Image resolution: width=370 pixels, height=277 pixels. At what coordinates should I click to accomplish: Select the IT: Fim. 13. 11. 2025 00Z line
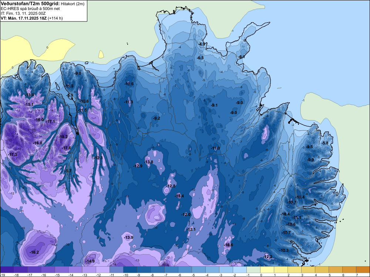[x=23, y=13]
